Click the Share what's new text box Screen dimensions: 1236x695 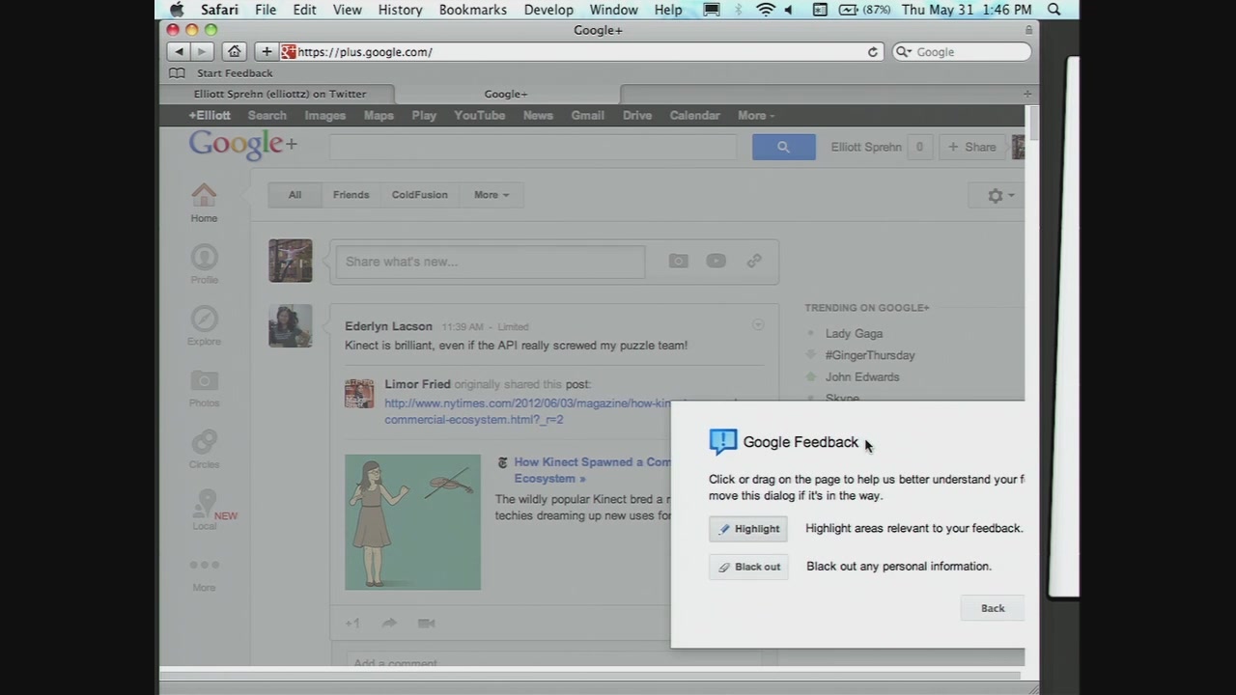490,262
